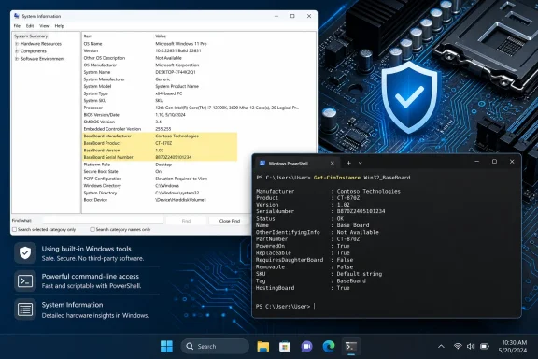This screenshot has height=359, width=538.
Task: Open the PowerShell new-tab dropdown arrow
Action: (361, 163)
